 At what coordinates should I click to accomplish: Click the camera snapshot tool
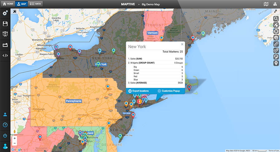click(276, 38)
